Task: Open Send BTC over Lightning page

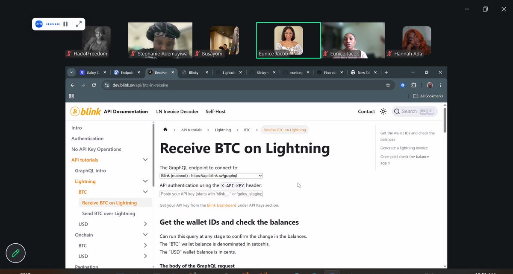Action: point(109,213)
